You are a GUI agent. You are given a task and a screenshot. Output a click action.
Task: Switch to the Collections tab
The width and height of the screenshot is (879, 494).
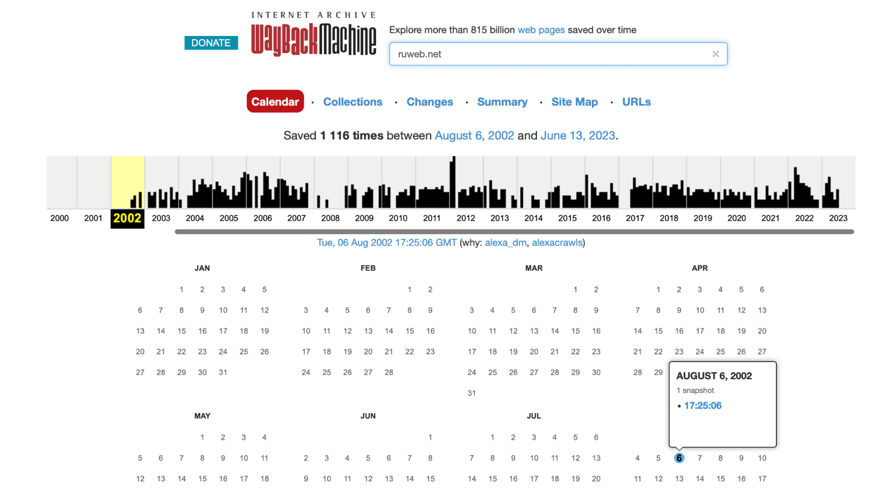[353, 102]
